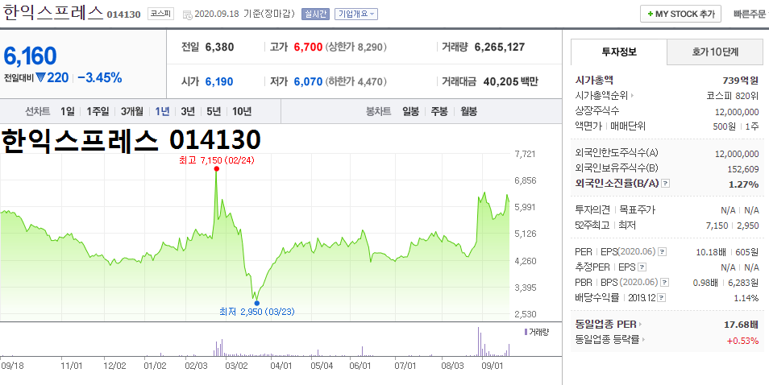Click the 투자의견 label
The width and height of the screenshot is (769, 385).
pyautogui.click(x=592, y=209)
